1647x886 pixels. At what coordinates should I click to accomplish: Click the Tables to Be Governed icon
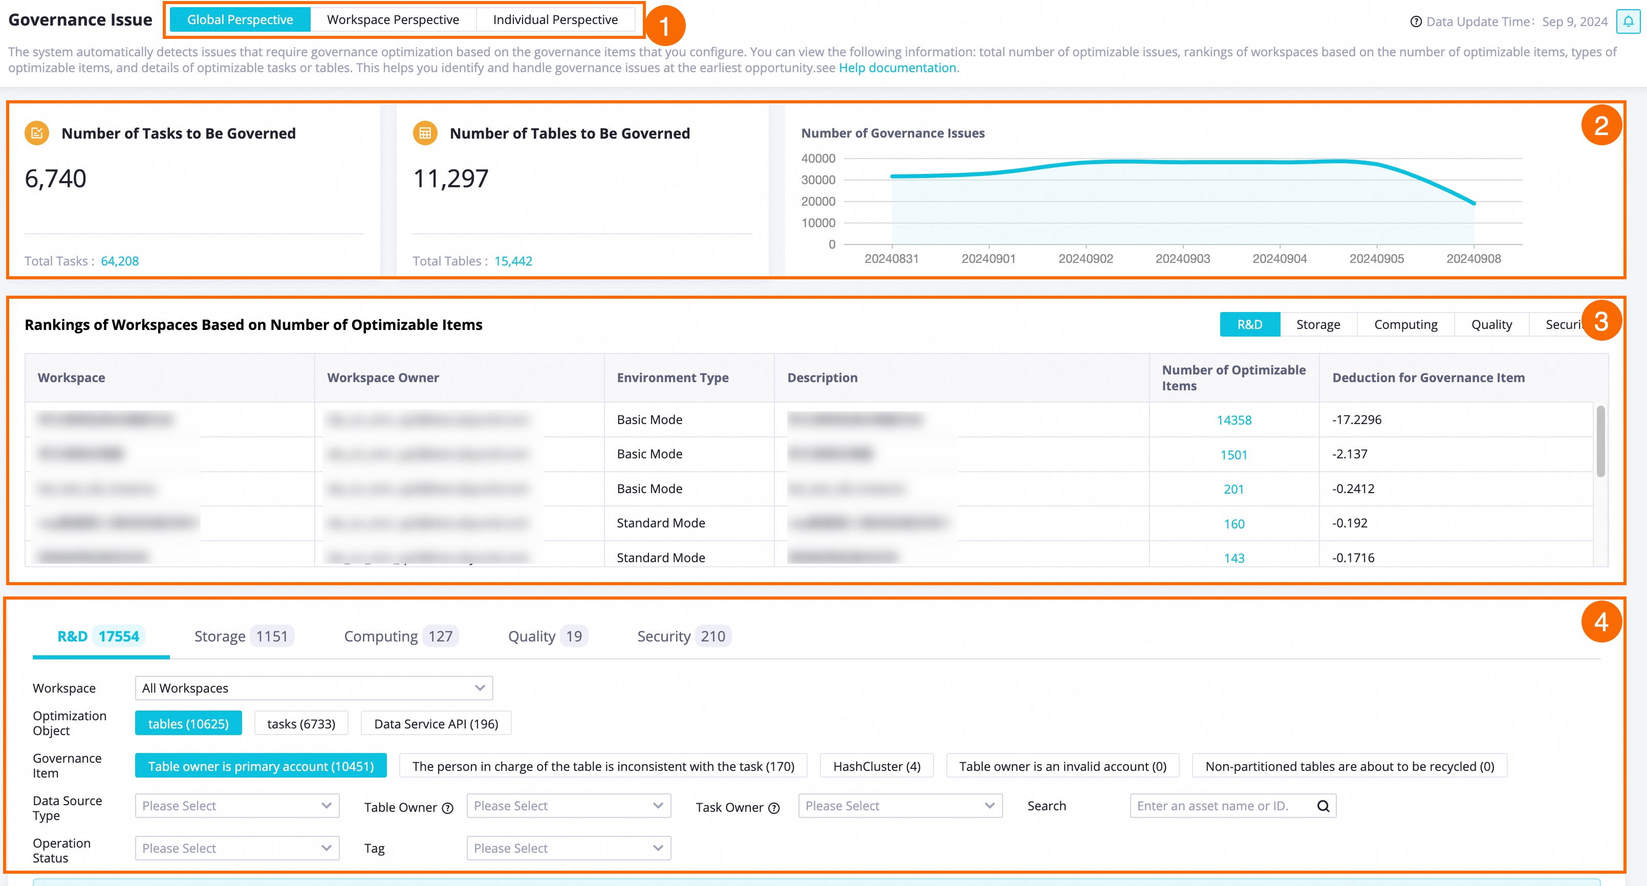coord(425,133)
